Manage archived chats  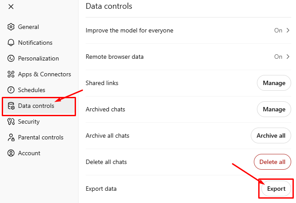pos(274,109)
